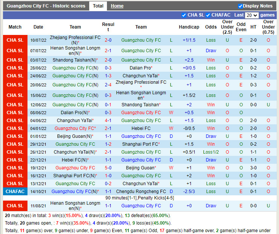This screenshot has height=234, width=279.
Task: Toggle the Display Notes checkbox
Action: point(240,6)
